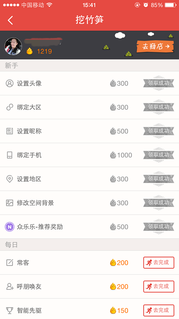This screenshot has height=319, width=179.
Task: Tap the 智能先驱 trophy icon
Action: coord(10,311)
